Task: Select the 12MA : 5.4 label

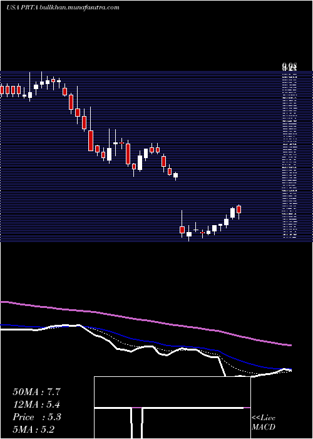Action: click(36, 405)
